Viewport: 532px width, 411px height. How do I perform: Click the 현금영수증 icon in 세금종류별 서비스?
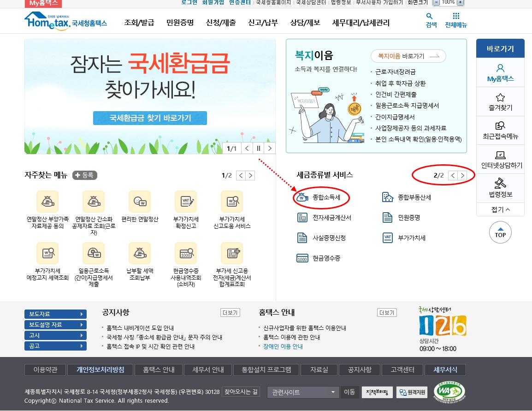pos(302,258)
